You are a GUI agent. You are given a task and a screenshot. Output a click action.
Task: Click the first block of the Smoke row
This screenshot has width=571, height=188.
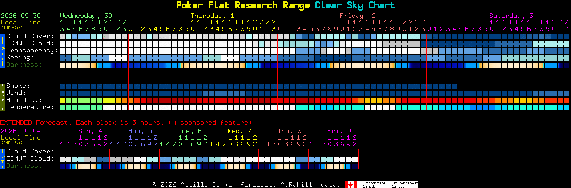tap(62, 86)
